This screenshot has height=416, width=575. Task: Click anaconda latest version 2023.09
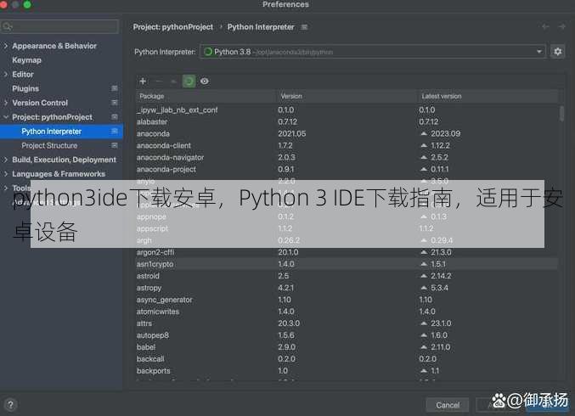coord(445,133)
